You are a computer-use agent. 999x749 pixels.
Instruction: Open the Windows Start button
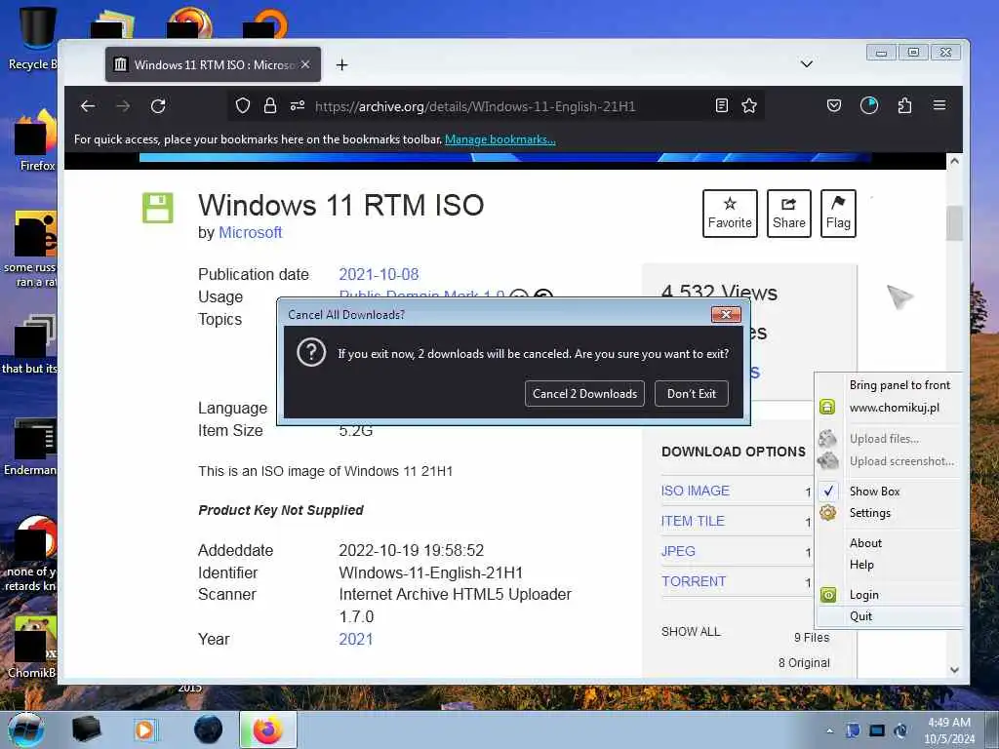tap(26, 729)
